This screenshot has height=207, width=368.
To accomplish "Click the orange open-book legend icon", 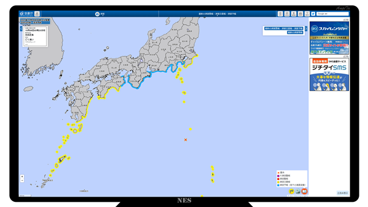I will click(x=304, y=191).
